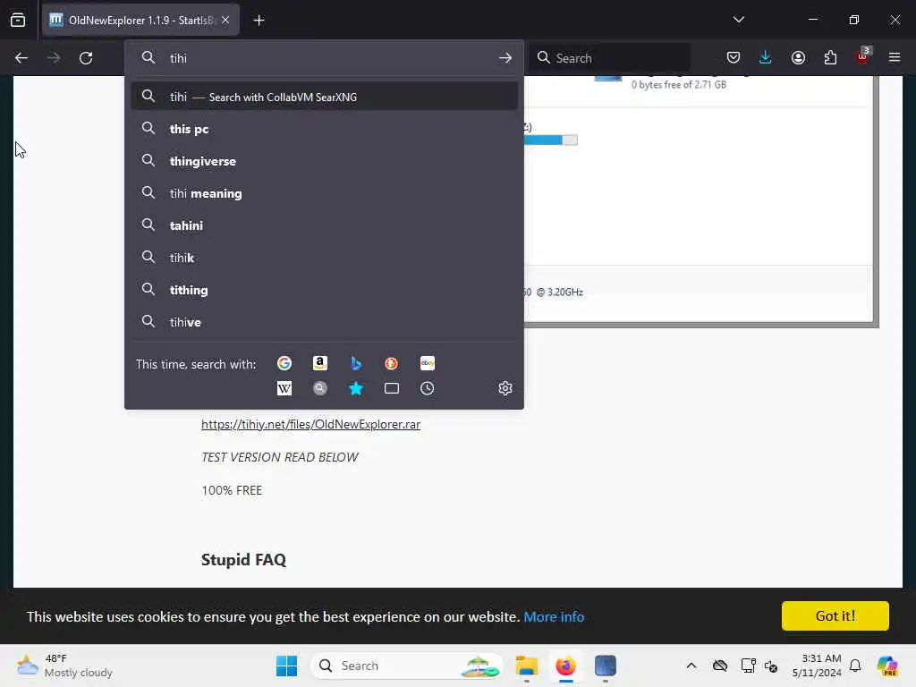Open Copilot preview in the taskbar
The image size is (916, 687).
click(x=887, y=666)
